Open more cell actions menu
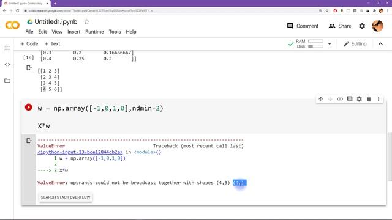The width and height of the screenshot is (392, 220). coord(379,99)
